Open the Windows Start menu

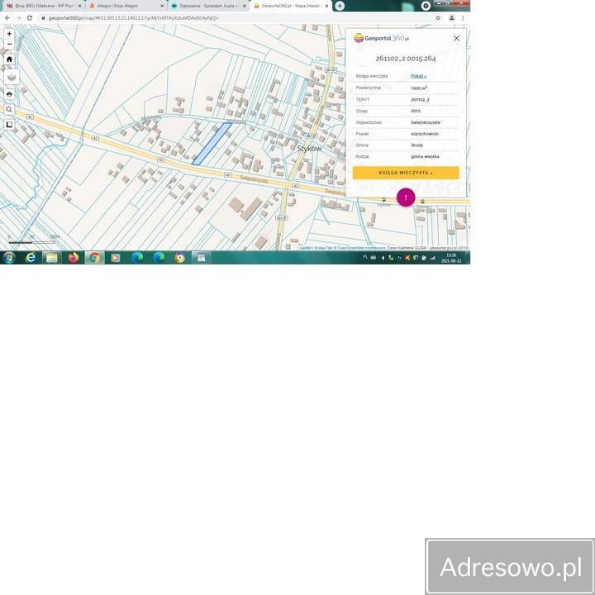tap(9, 258)
